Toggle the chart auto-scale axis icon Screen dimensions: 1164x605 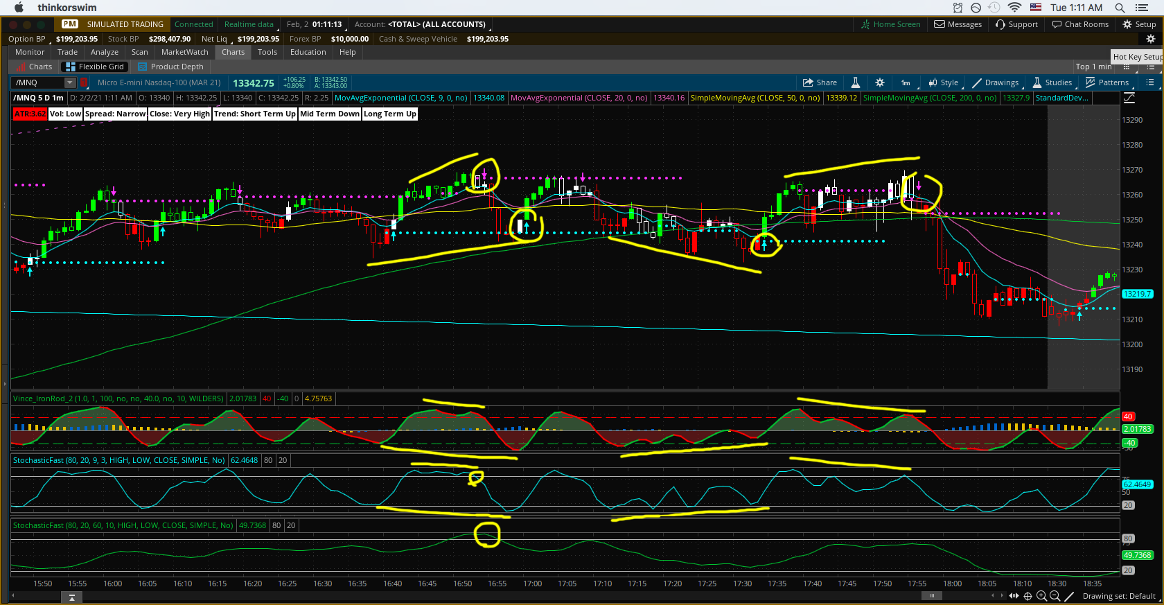(x=1129, y=98)
